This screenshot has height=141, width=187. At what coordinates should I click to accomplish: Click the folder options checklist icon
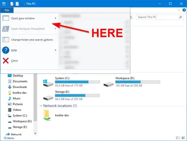coord(6,39)
